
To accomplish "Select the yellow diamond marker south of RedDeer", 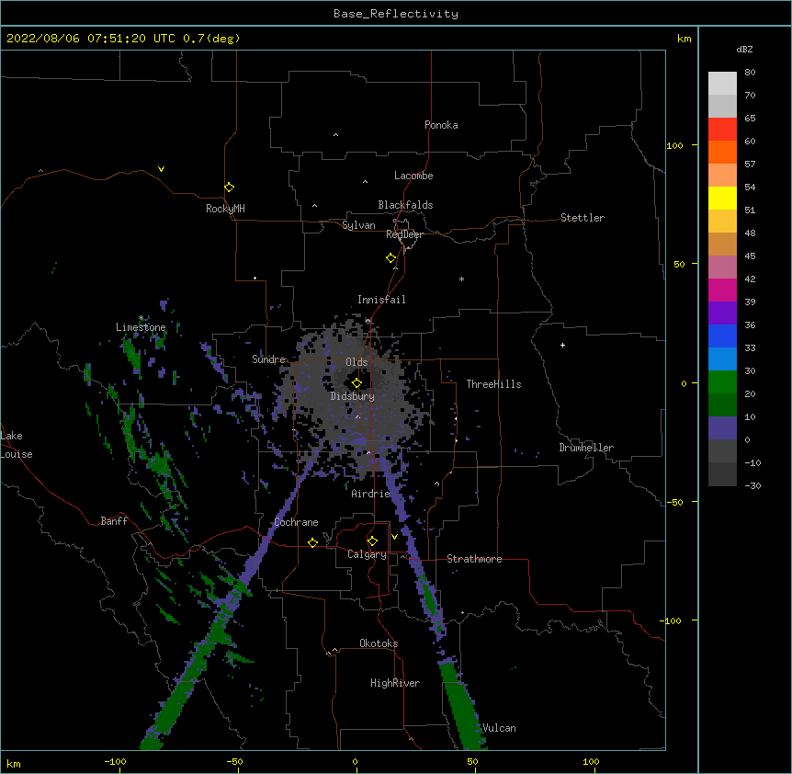I will point(391,258).
